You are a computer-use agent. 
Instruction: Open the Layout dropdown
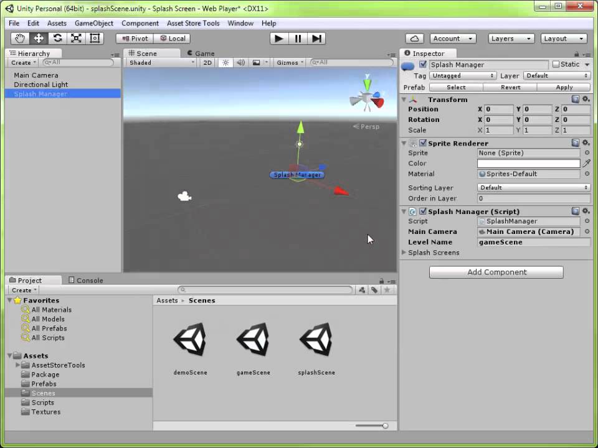point(563,39)
